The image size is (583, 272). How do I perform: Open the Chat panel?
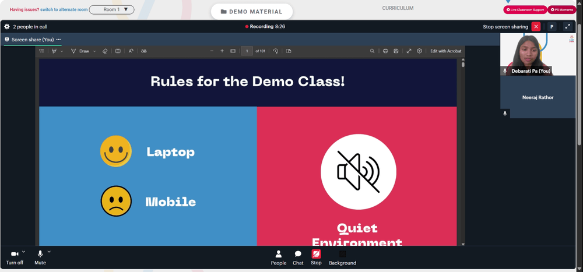pos(298,258)
